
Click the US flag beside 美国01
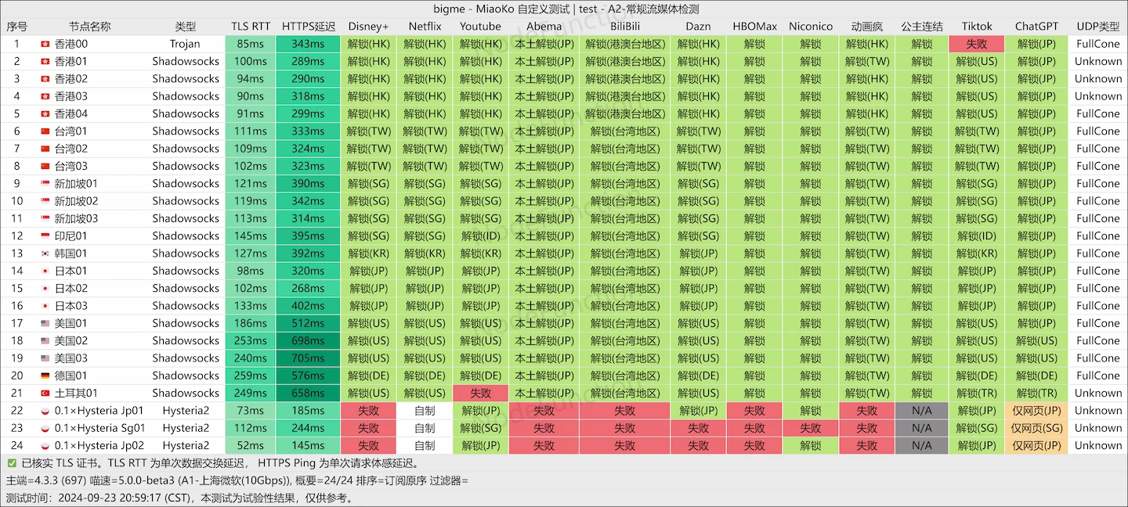(x=45, y=323)
